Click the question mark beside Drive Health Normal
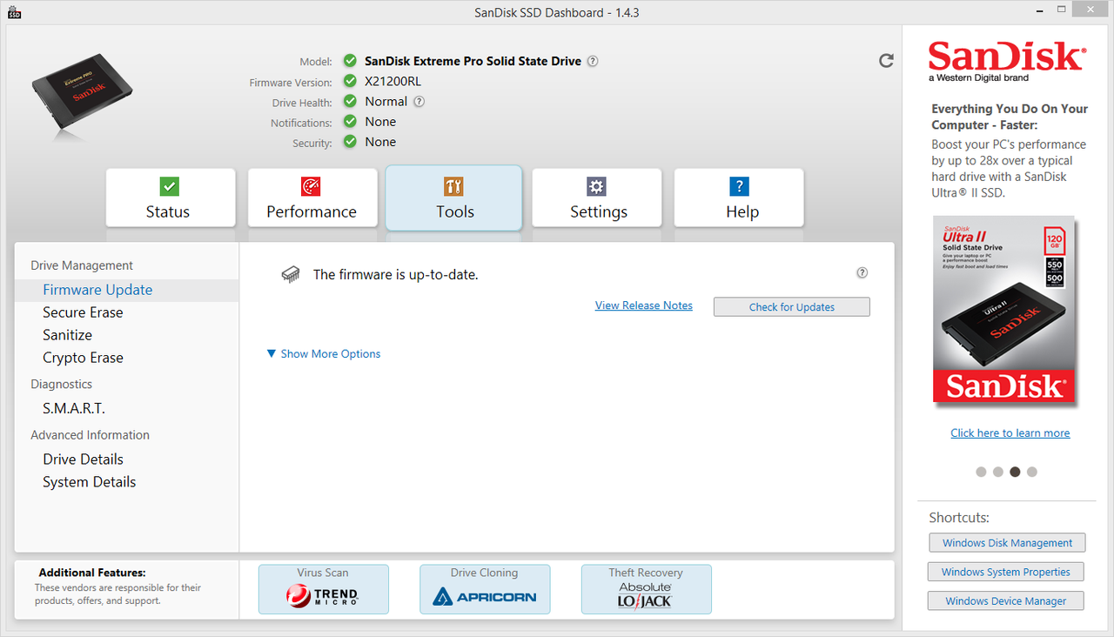Viewport: 1114px width, 637px height. click(x=419, y=101)
